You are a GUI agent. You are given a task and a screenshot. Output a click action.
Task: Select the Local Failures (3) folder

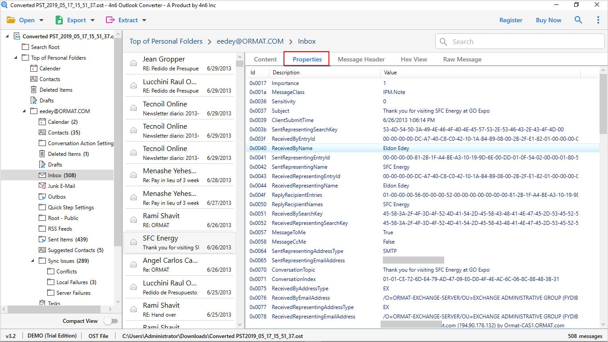coord(76,282)
